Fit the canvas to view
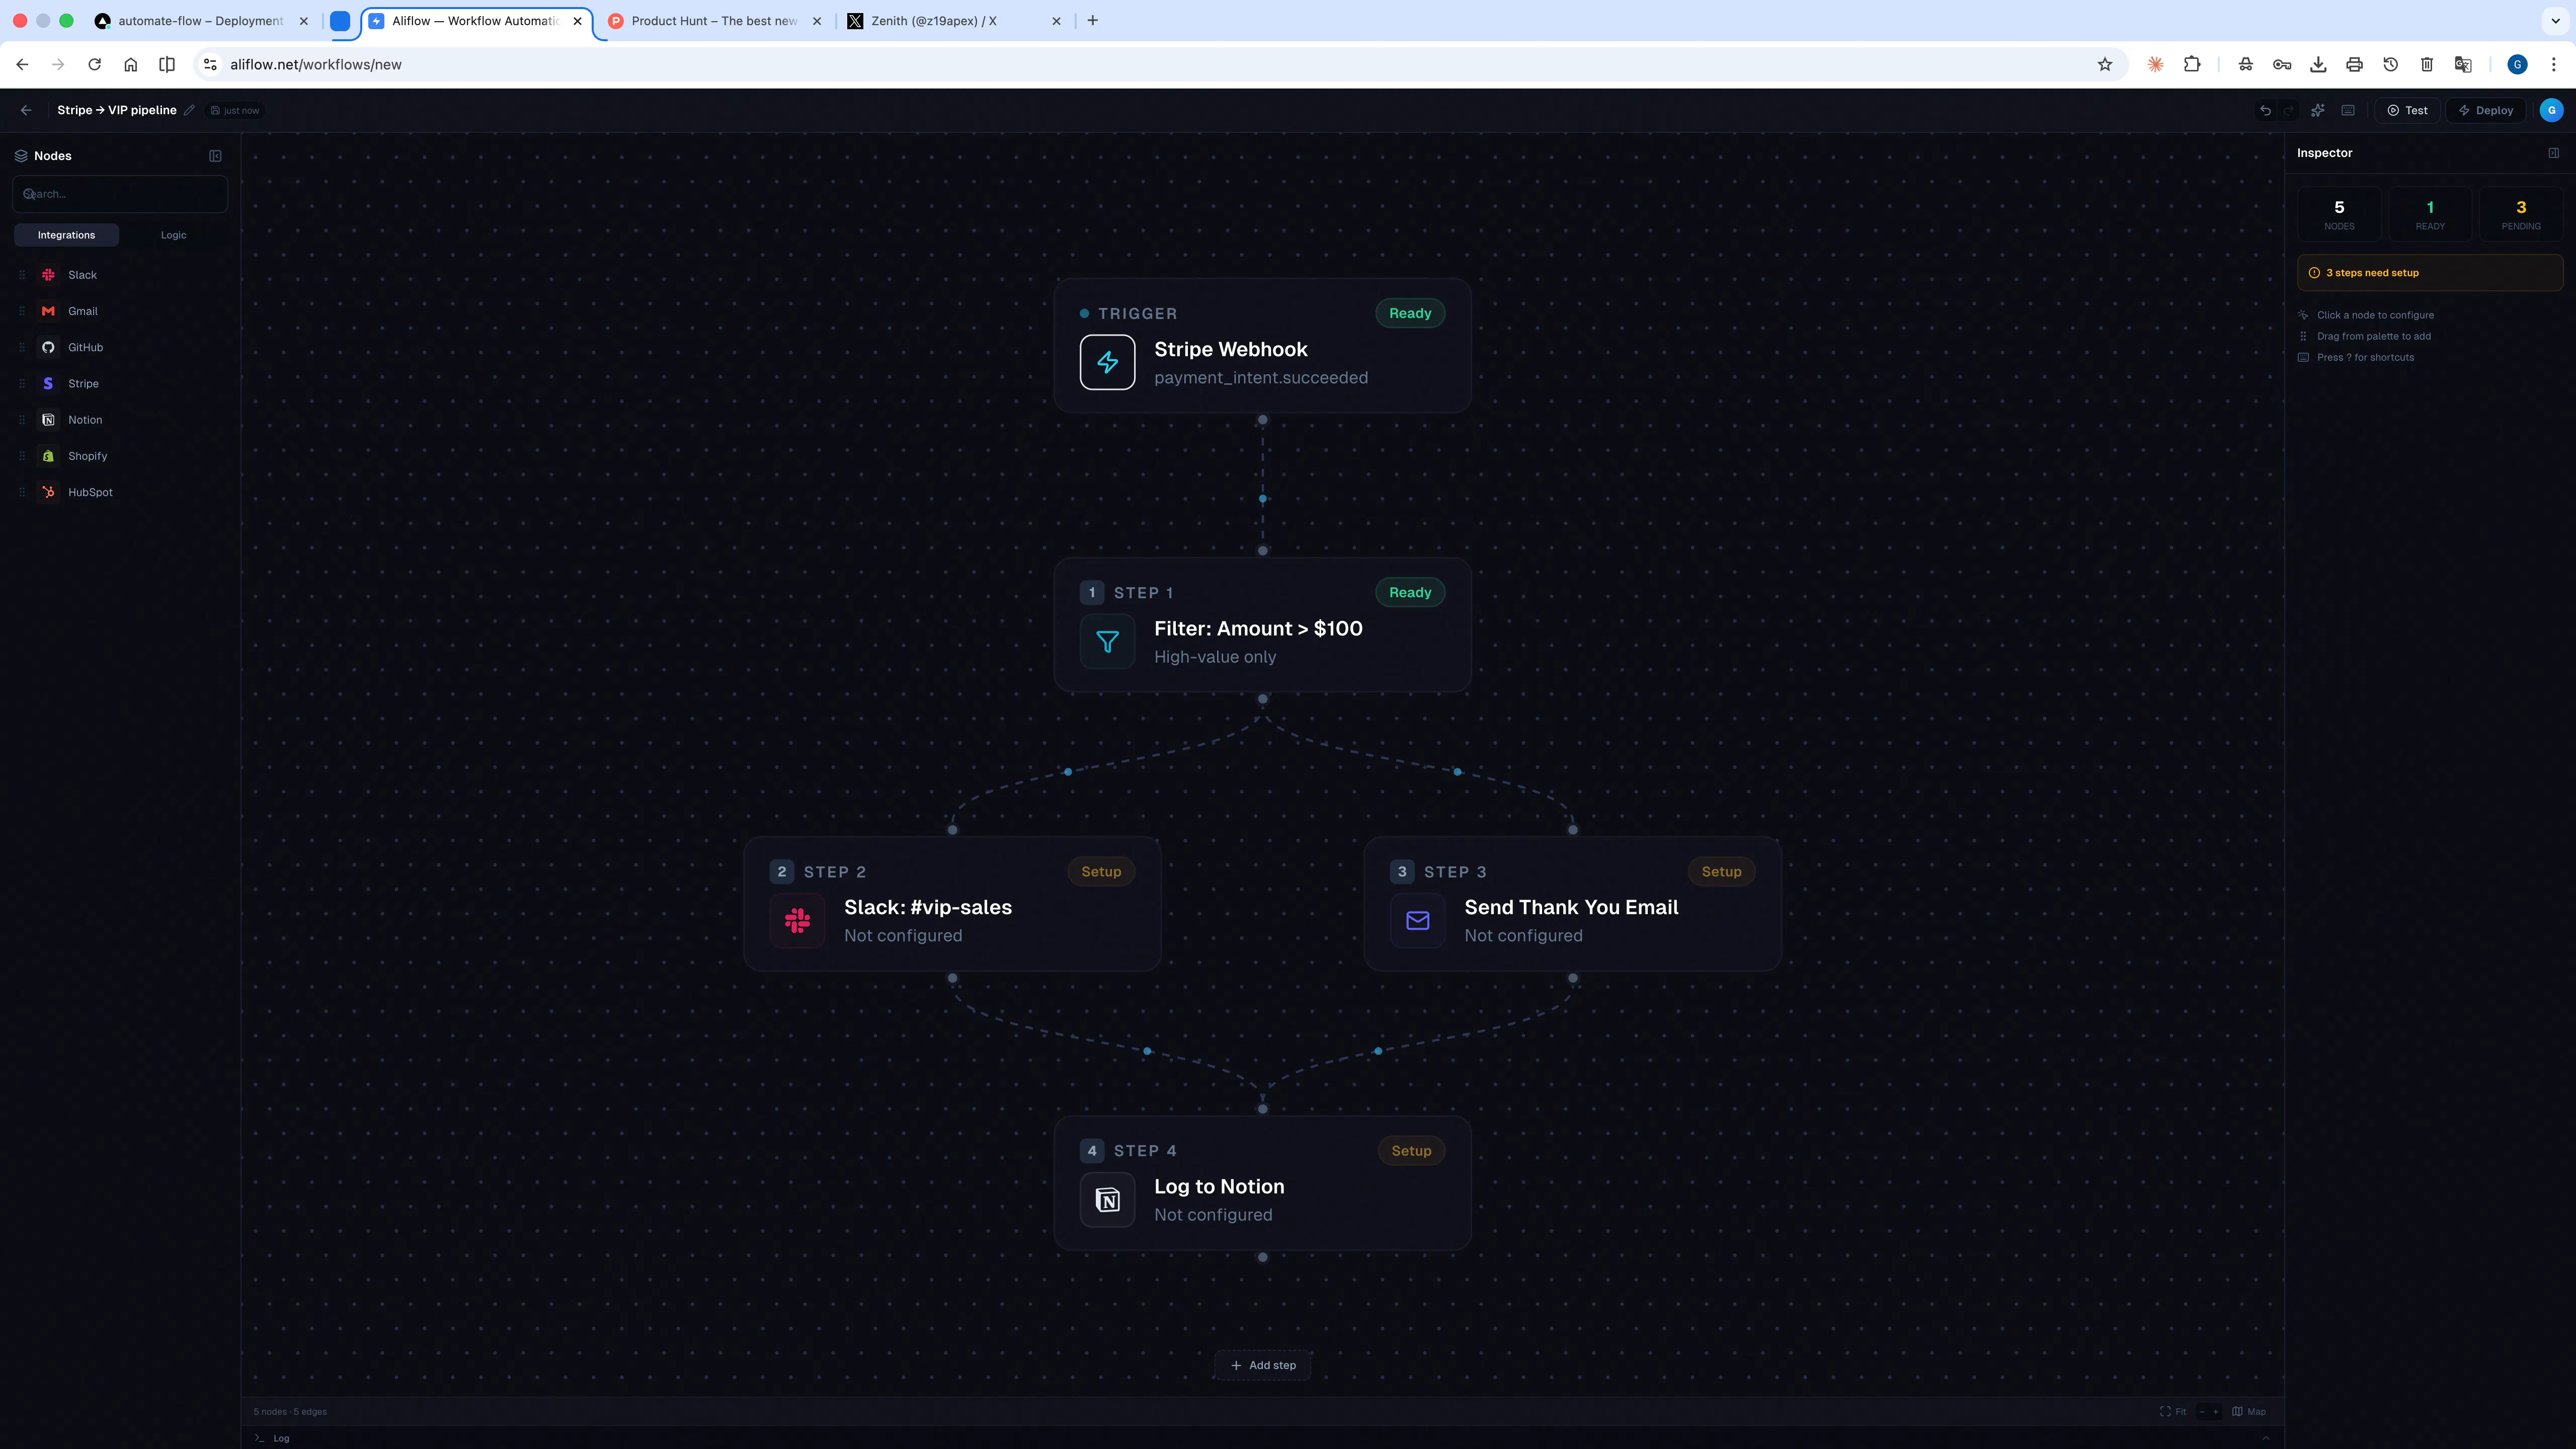The image size is (2576, 1449). click(x=2172, y=1412)
